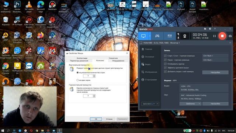
Task: Toggle Добавить видео с веб-камеры checkbox
Action: pyautogui.click(x=165, y=71)
